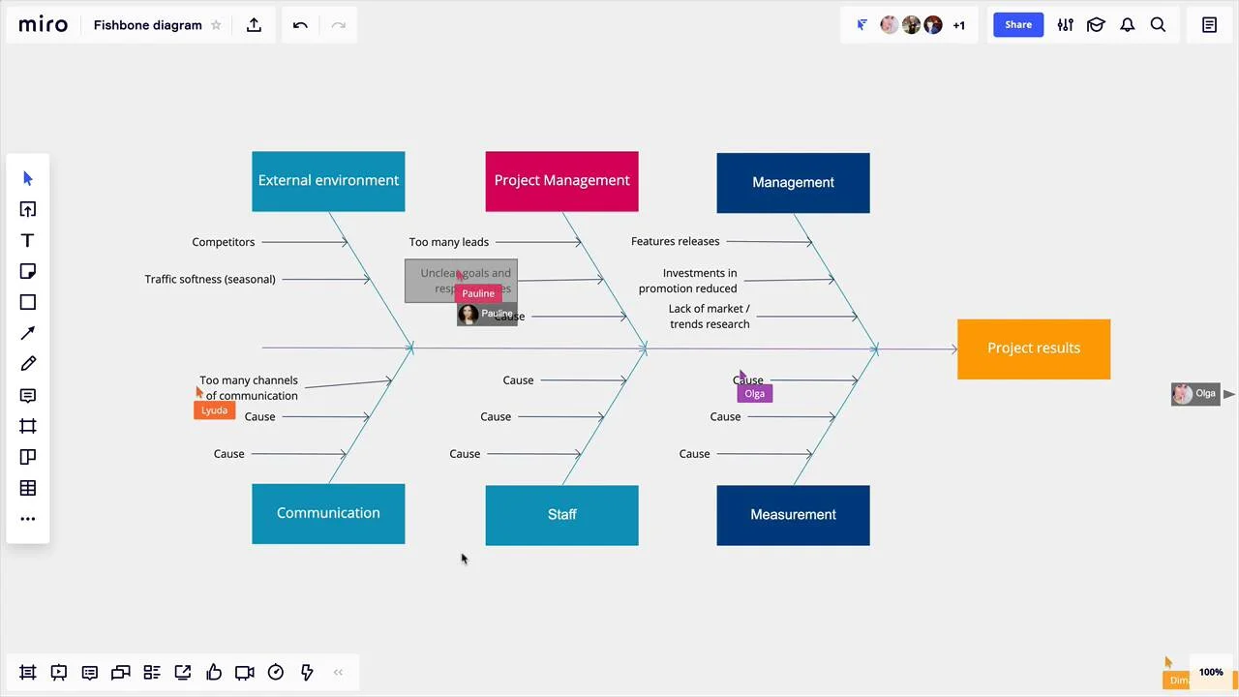Open screen sharing in bottom toolbar
This screenshot has height=697, width=1239.
pos(183,673)
